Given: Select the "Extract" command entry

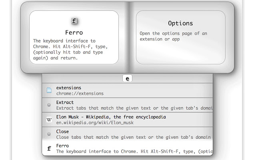Looking at the screenshot, I should 65,102.
